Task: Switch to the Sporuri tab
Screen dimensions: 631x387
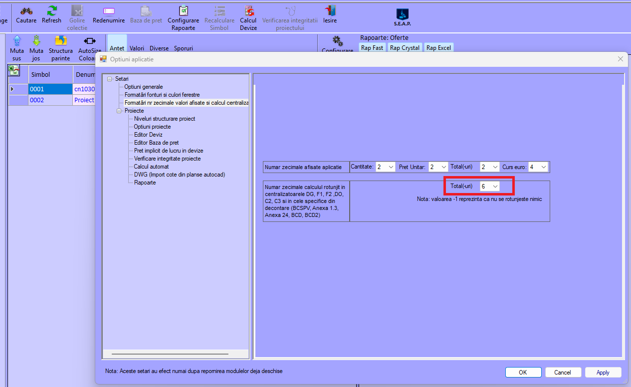Action: pyautogui.click(x=183, y=48)
